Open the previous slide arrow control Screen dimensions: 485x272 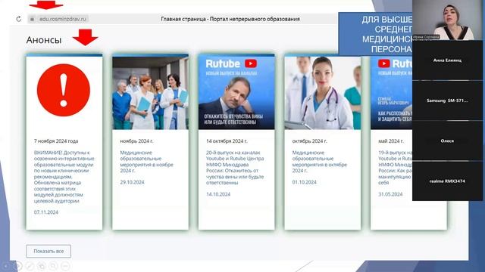click(x=7, y=265)
